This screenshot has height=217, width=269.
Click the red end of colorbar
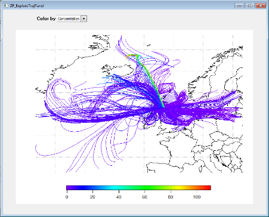(x=208, y=188)
